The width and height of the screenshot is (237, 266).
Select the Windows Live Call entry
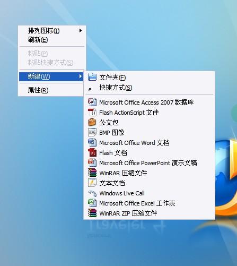tap(150, 193)
